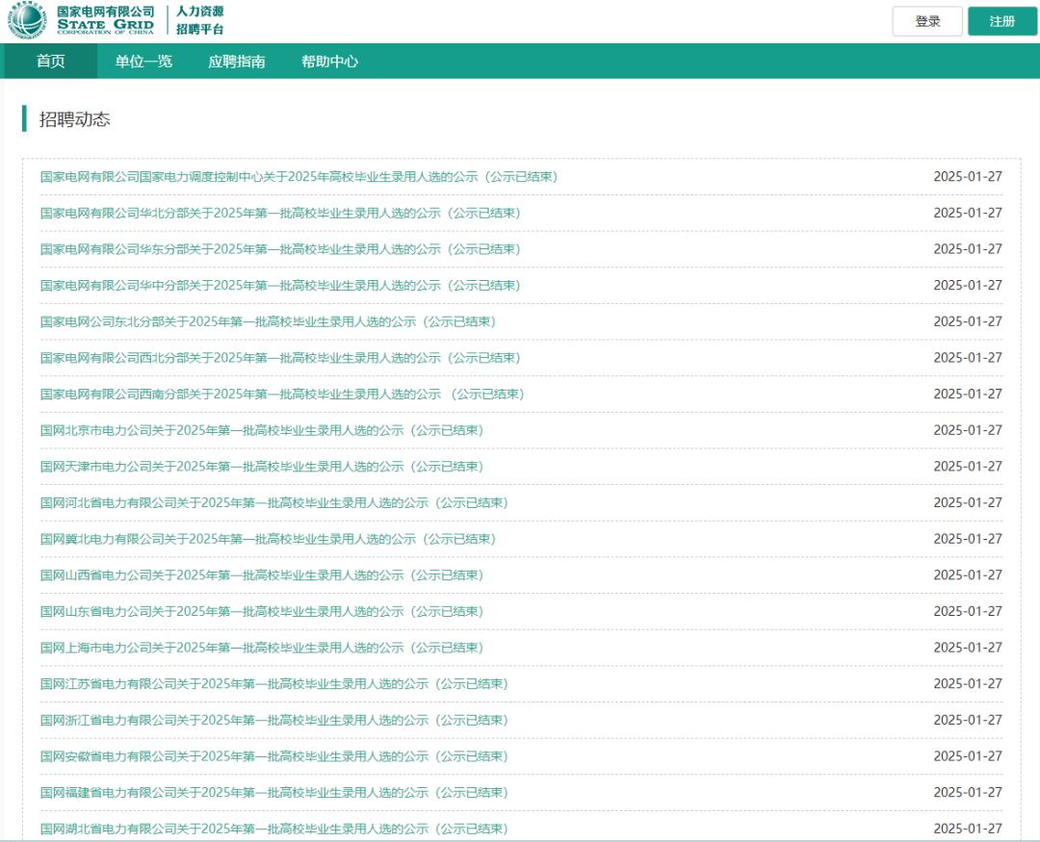The image size is (1040, 842).
Task: Open 国网浙江省电力有限公司 hiring notice
Action: [273, 720]
